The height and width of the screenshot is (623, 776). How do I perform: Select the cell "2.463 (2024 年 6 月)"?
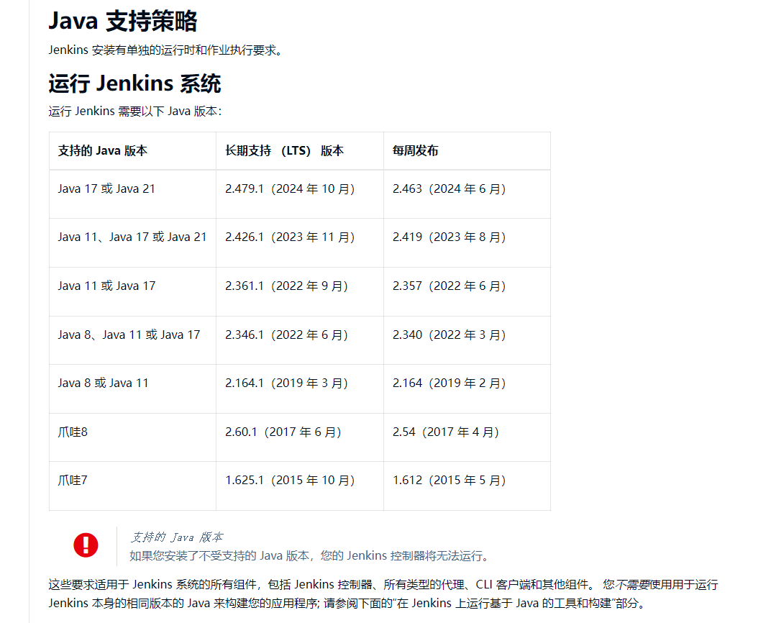pyautogui.click(x=467, y=194)
